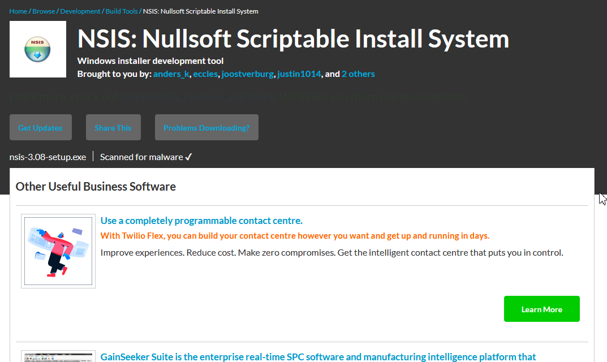607x362 pixels.
Task: Open joostverburg's profile link
Action: click(248, 74)
